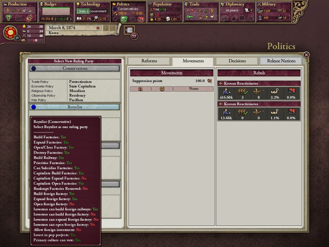Click the budget history chart
Screen dimensions: 329x247
56,11
